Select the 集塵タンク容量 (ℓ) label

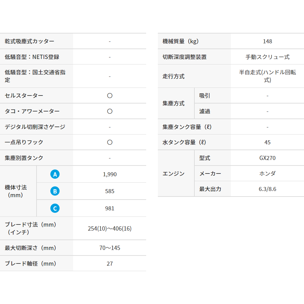point(187,127)
